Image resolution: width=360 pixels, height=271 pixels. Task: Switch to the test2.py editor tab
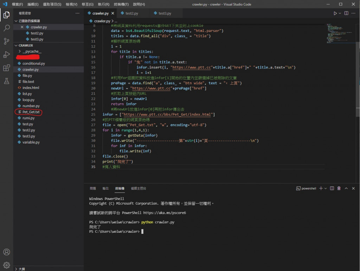[131, 13]
